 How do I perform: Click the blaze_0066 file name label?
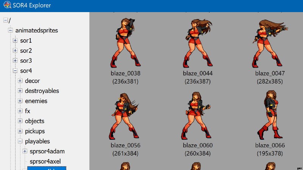pyautogui.click(x=270, y=145)
